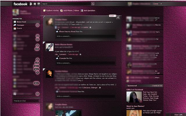Image resolution: width=186 pixels, height=116 pixels.
Task: Click 'Write a comment...' under 15 people like this
Action: pyautogui.click(x=85, y=63)
